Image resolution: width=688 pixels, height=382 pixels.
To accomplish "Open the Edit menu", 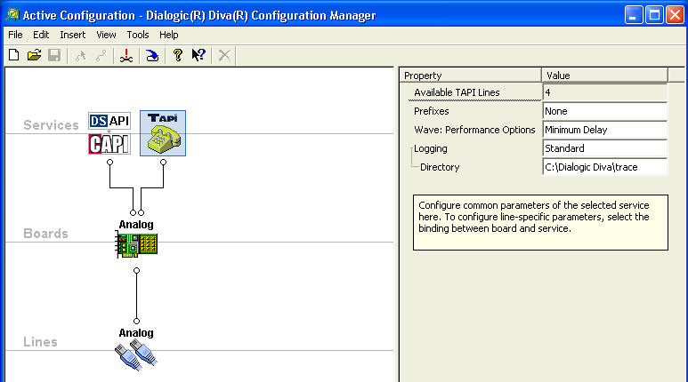I will click(41, 35).
